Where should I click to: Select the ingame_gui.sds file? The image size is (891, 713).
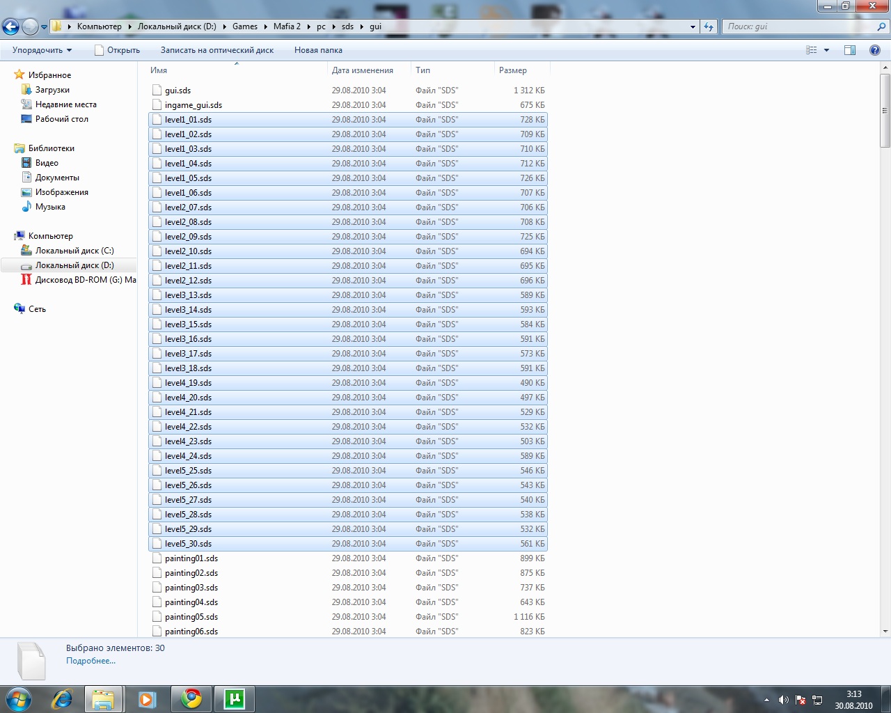pos(348,105)
